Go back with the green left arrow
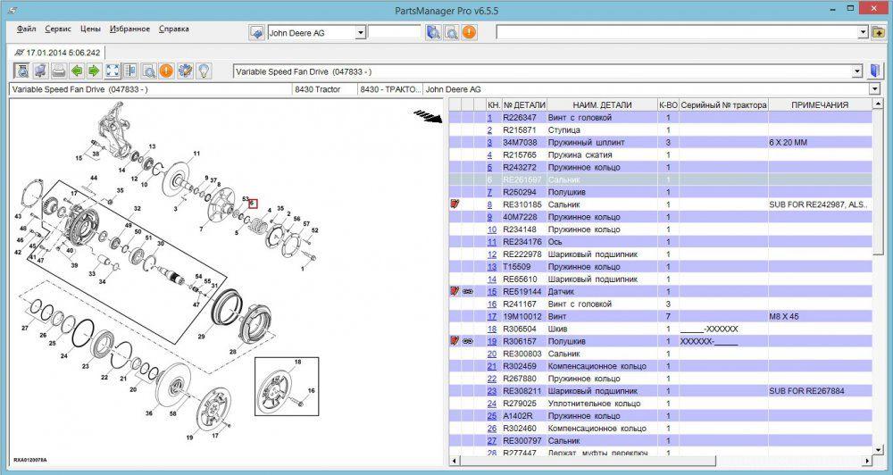 (x=76, y=71)
